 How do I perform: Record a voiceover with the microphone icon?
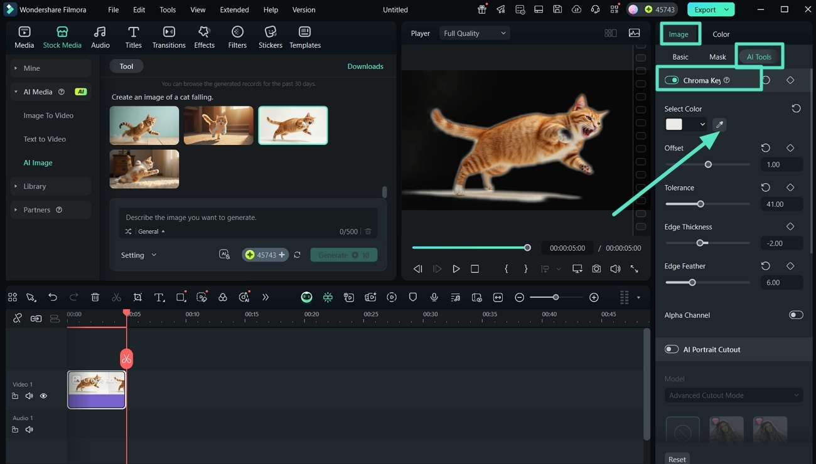point(434,297)
